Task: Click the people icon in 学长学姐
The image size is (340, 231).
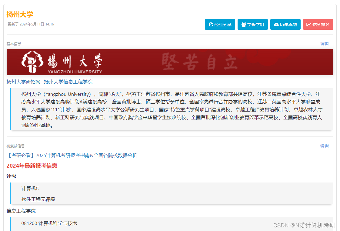Action: [244, 25]
